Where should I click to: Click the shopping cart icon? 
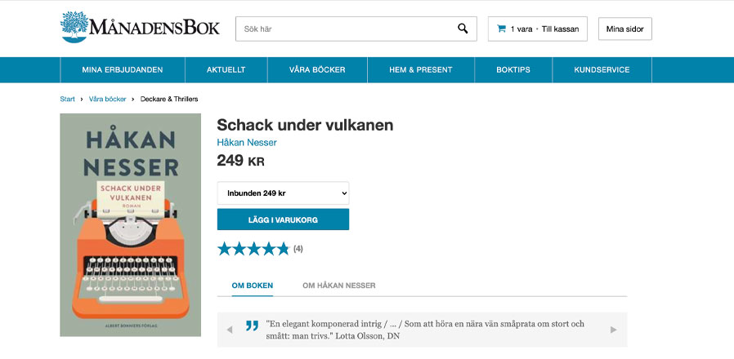[501, 29]
